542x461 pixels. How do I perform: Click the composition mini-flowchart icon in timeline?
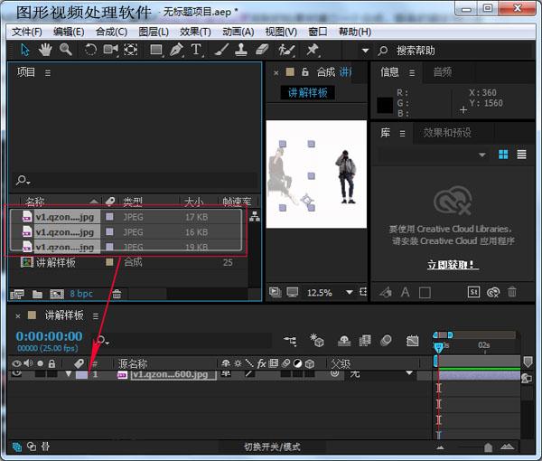[x=290, y=341]
